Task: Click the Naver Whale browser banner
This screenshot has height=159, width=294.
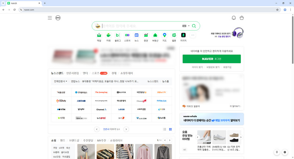Action: click(212, 119)
